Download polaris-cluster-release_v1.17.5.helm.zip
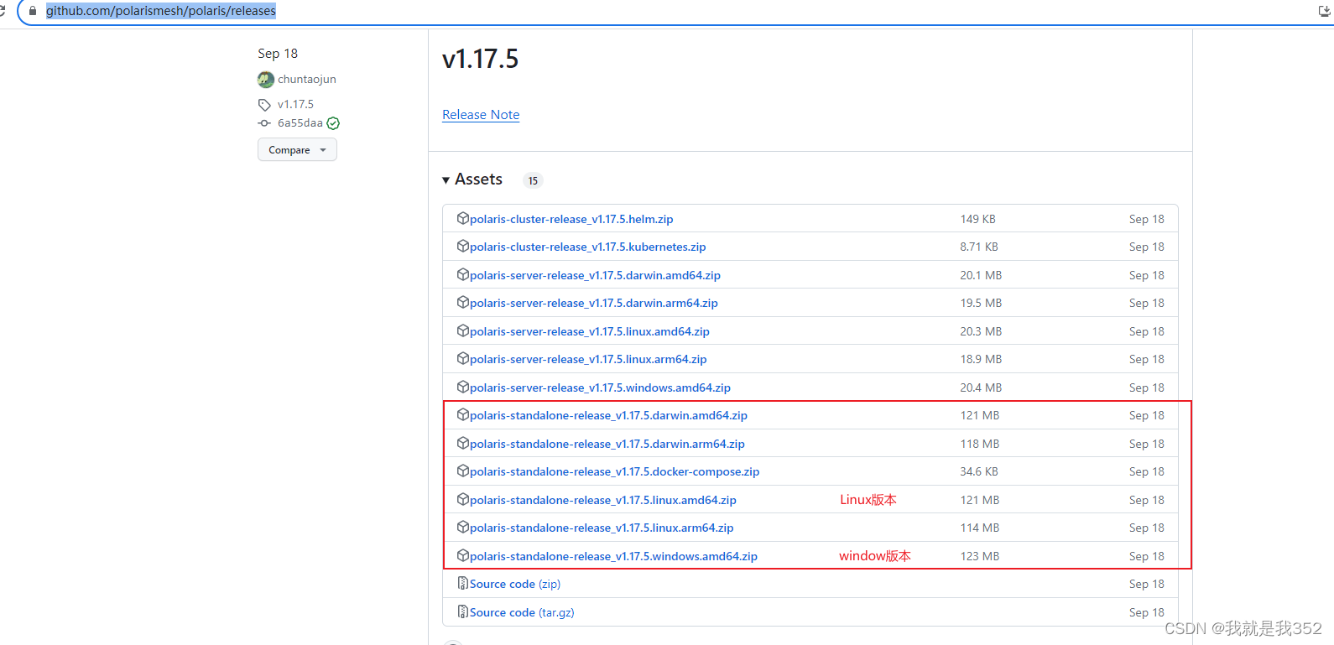The width and height of the screenshot is (1334, 645). [571, 219]
